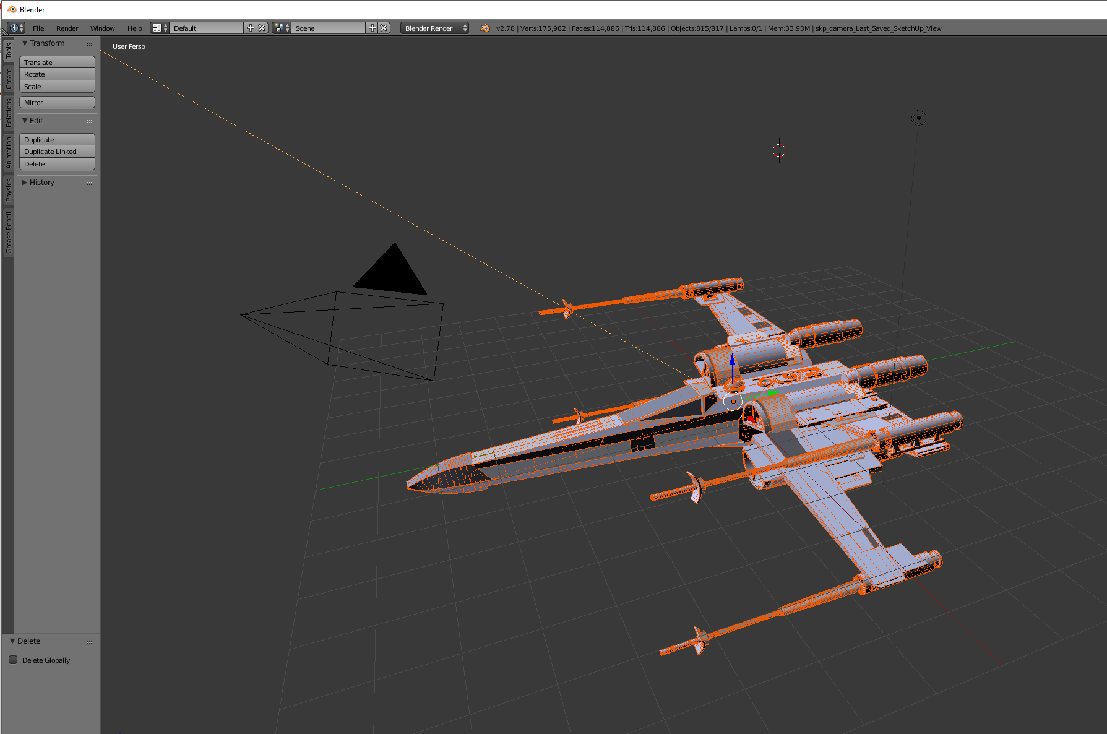
Task: Expand the History panel
Action: pos(25,183)
